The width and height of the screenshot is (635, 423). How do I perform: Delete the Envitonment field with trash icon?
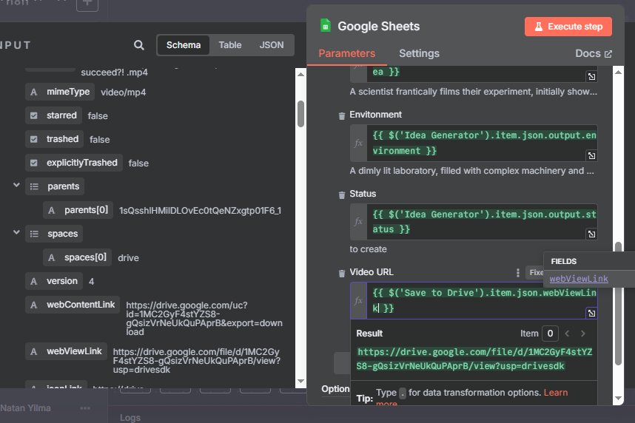click(342, 116)
